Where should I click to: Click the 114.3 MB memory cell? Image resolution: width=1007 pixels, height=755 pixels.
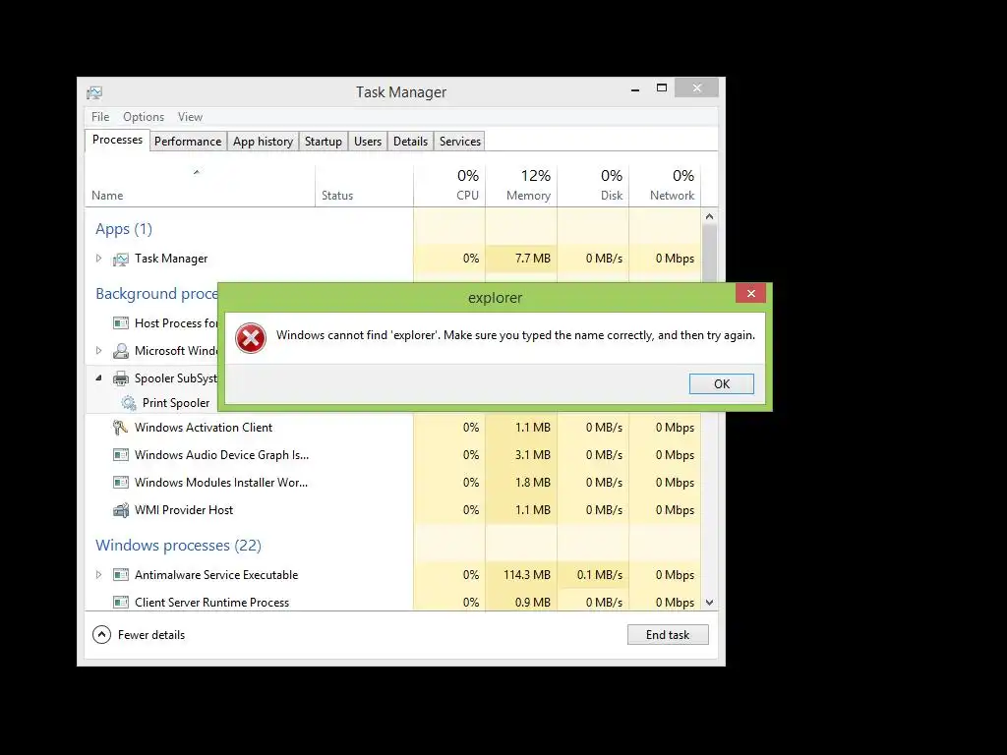pos(521,574)
